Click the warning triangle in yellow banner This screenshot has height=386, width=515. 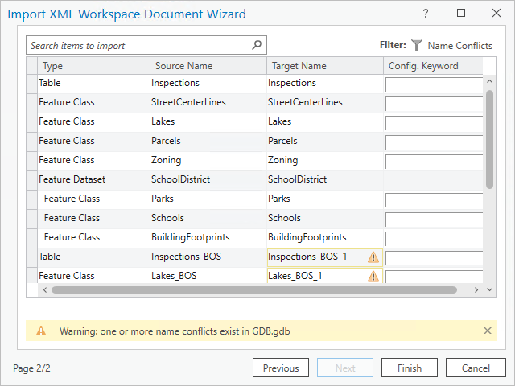41,331
